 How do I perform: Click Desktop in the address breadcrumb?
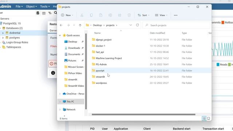pyautogui.click(x=97, y=25)
